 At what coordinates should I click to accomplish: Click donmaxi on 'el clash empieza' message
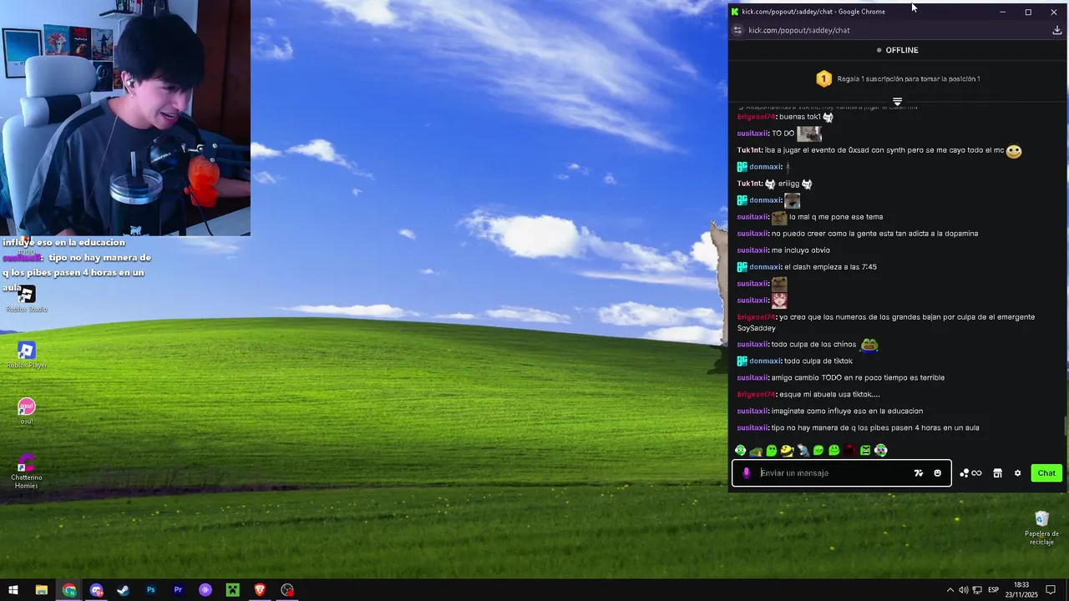765,267
